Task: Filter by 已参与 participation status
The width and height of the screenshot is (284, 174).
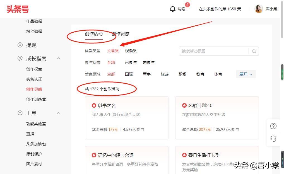Action: coord(131,62)
